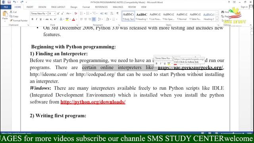The width and height of the screenshot is (254, 143).
Task: Sort the selected paragraphs
Action: pos(112,14)
